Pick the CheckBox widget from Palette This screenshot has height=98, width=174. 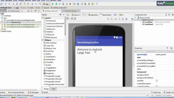[x=49, y=62]
